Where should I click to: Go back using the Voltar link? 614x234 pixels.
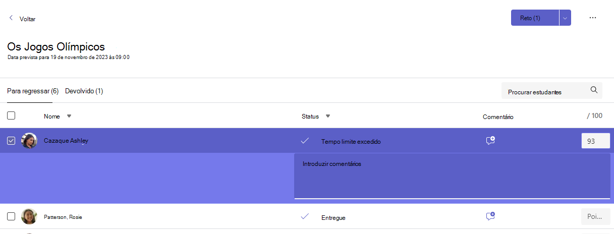pos(27,19)
